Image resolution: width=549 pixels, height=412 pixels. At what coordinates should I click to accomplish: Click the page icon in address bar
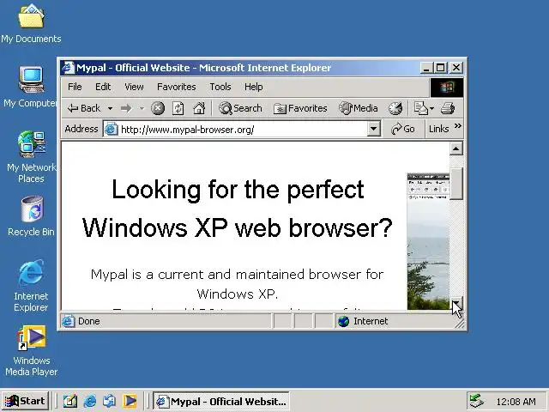coord(112,130)
